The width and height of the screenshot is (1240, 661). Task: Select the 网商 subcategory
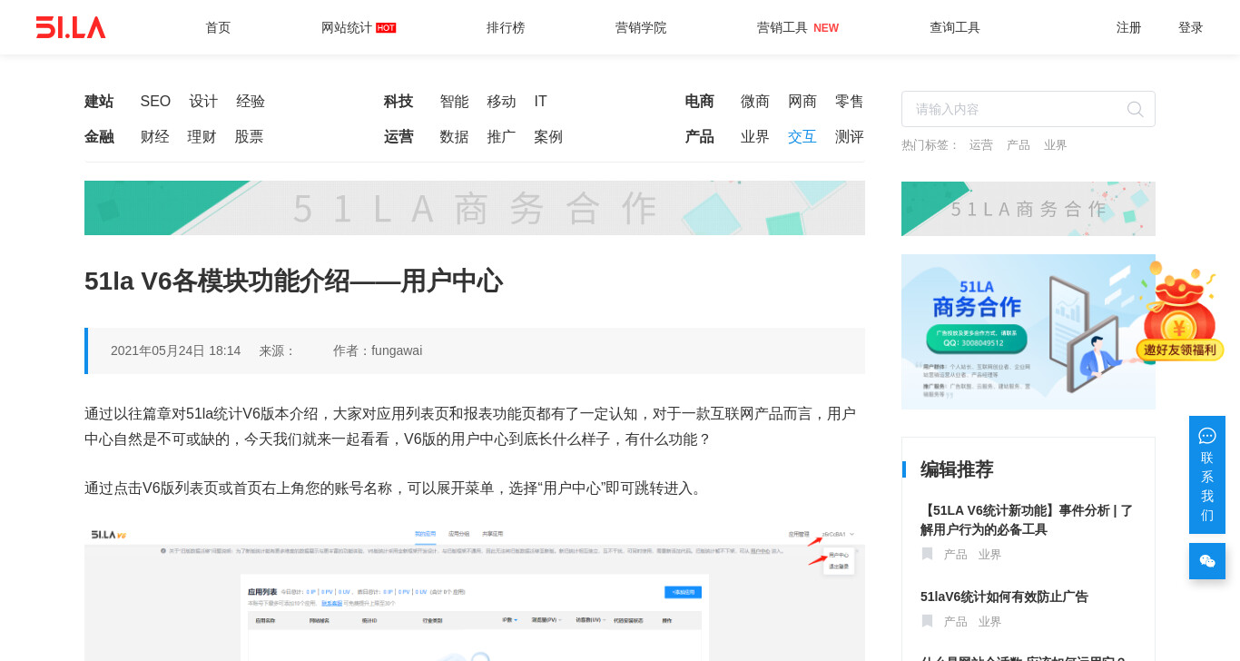[802, 102]
